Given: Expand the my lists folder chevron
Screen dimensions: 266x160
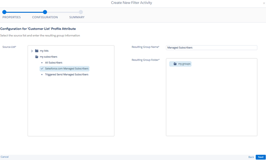Looking at the screenshot, I should coord(32,51).
